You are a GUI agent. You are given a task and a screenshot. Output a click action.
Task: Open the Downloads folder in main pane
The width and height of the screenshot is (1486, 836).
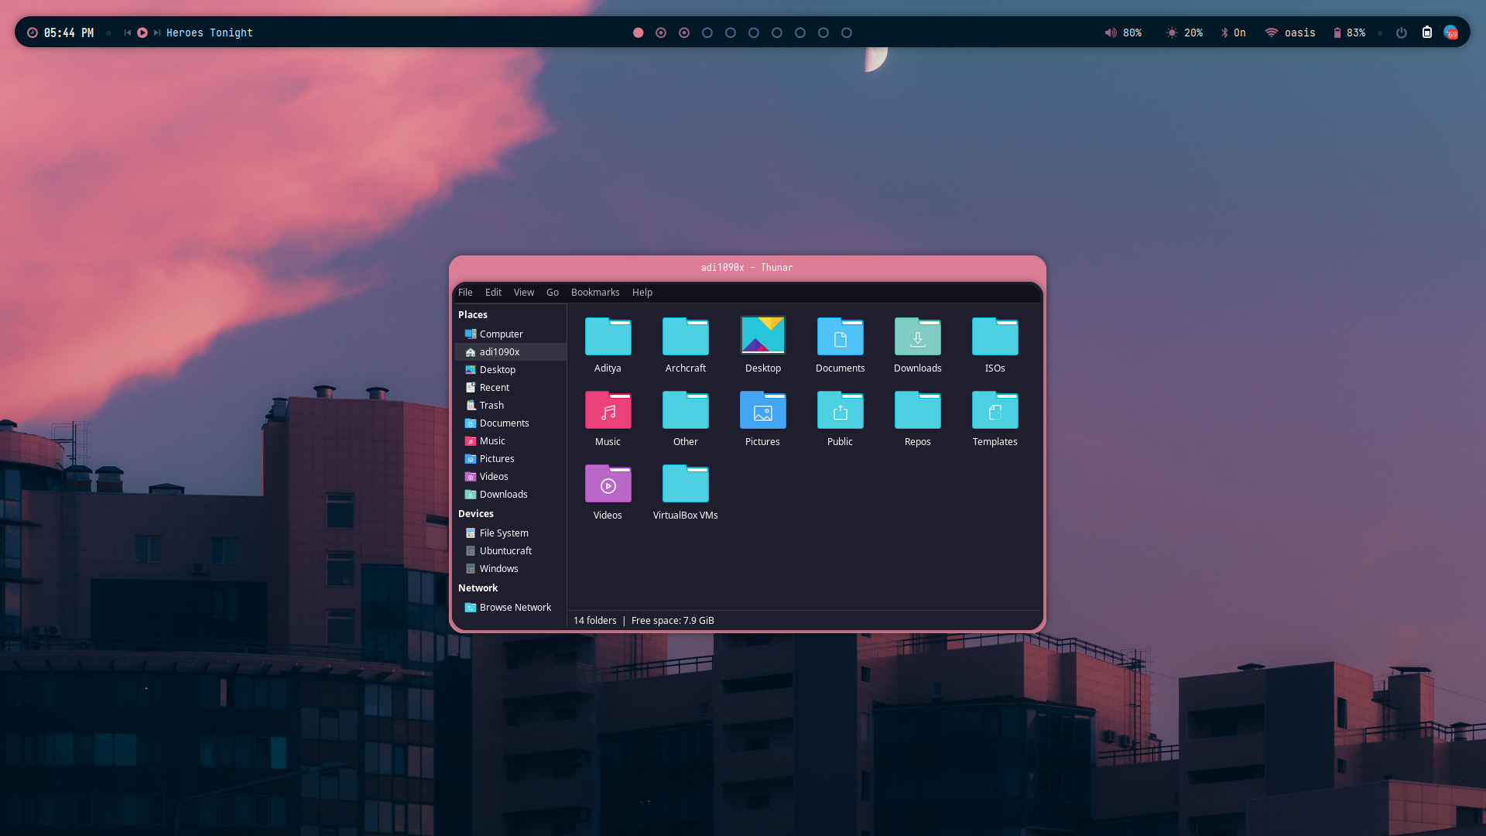click(917, 337)
